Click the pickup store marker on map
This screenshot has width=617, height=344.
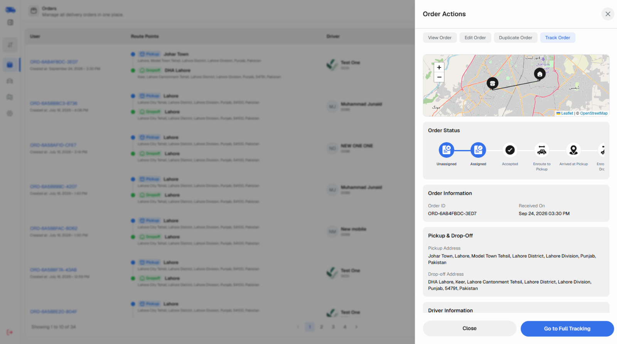492,83
